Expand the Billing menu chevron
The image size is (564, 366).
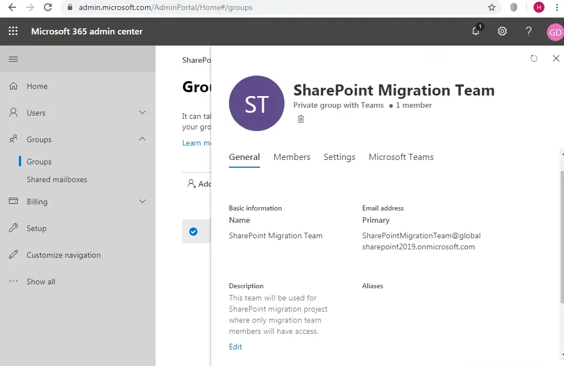pyautogui.click(x=142, y=202)
